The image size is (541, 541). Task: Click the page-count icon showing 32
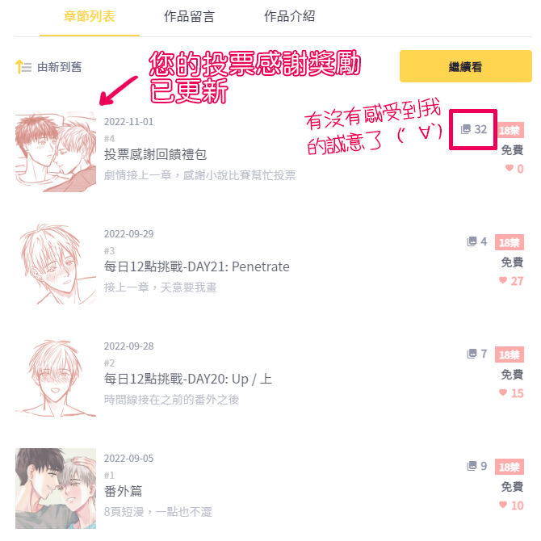click(466, 129)
